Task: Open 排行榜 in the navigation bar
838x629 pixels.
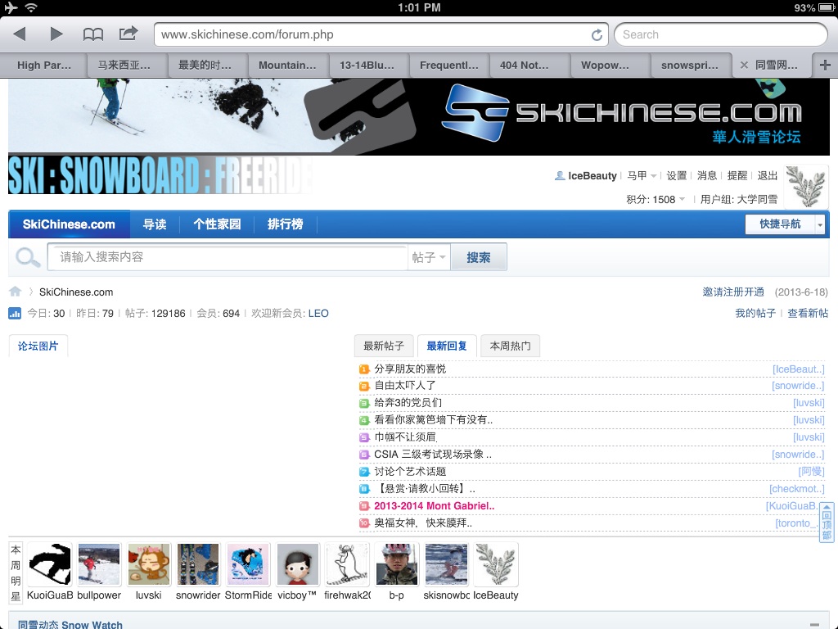Action: coord(285,224)
